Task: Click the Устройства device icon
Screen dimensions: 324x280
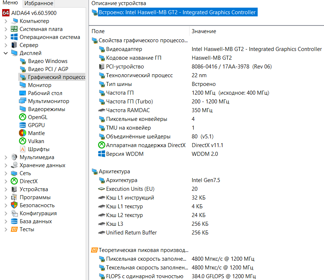Action: click(x=14, y=189)
